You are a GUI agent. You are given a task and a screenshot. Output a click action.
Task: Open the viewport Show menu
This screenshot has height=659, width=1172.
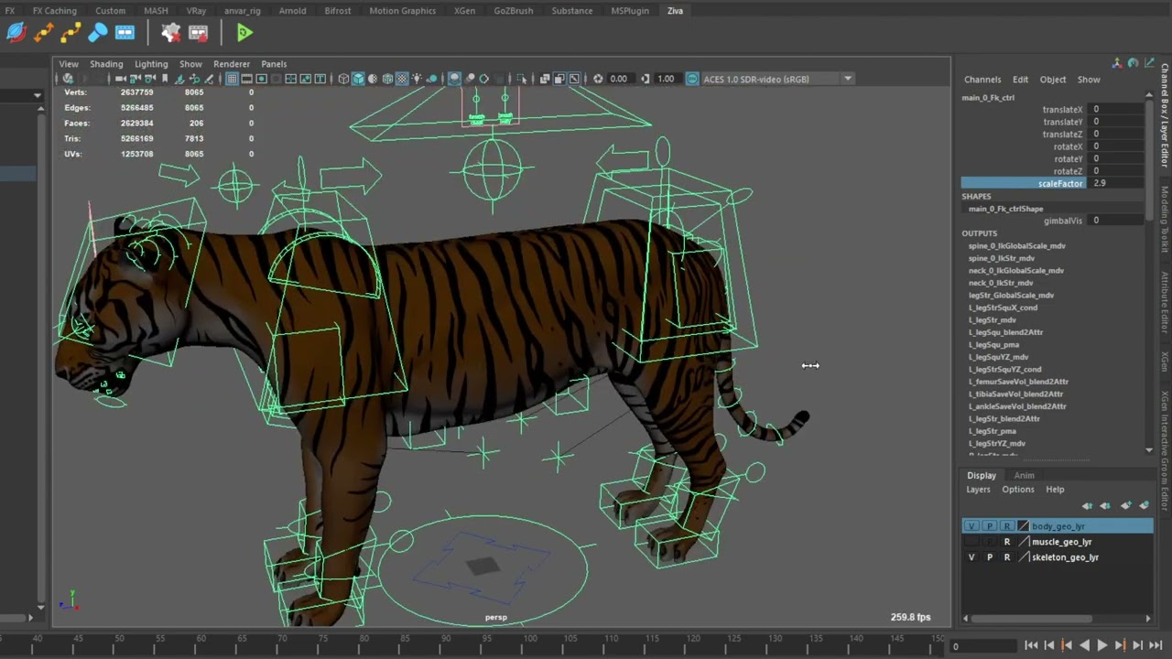(x=190, y=64)
